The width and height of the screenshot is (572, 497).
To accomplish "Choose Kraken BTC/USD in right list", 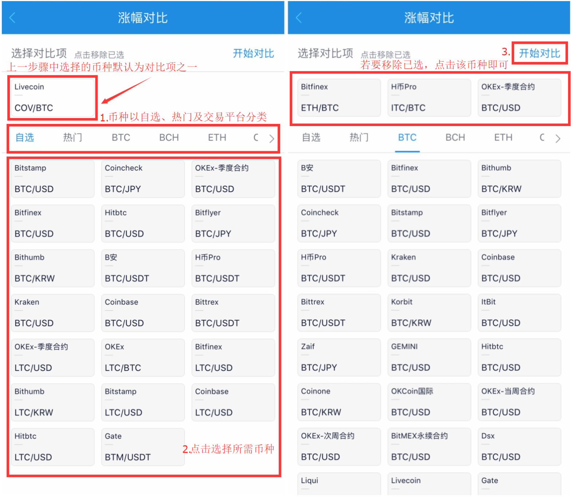I will coord(429,268).
